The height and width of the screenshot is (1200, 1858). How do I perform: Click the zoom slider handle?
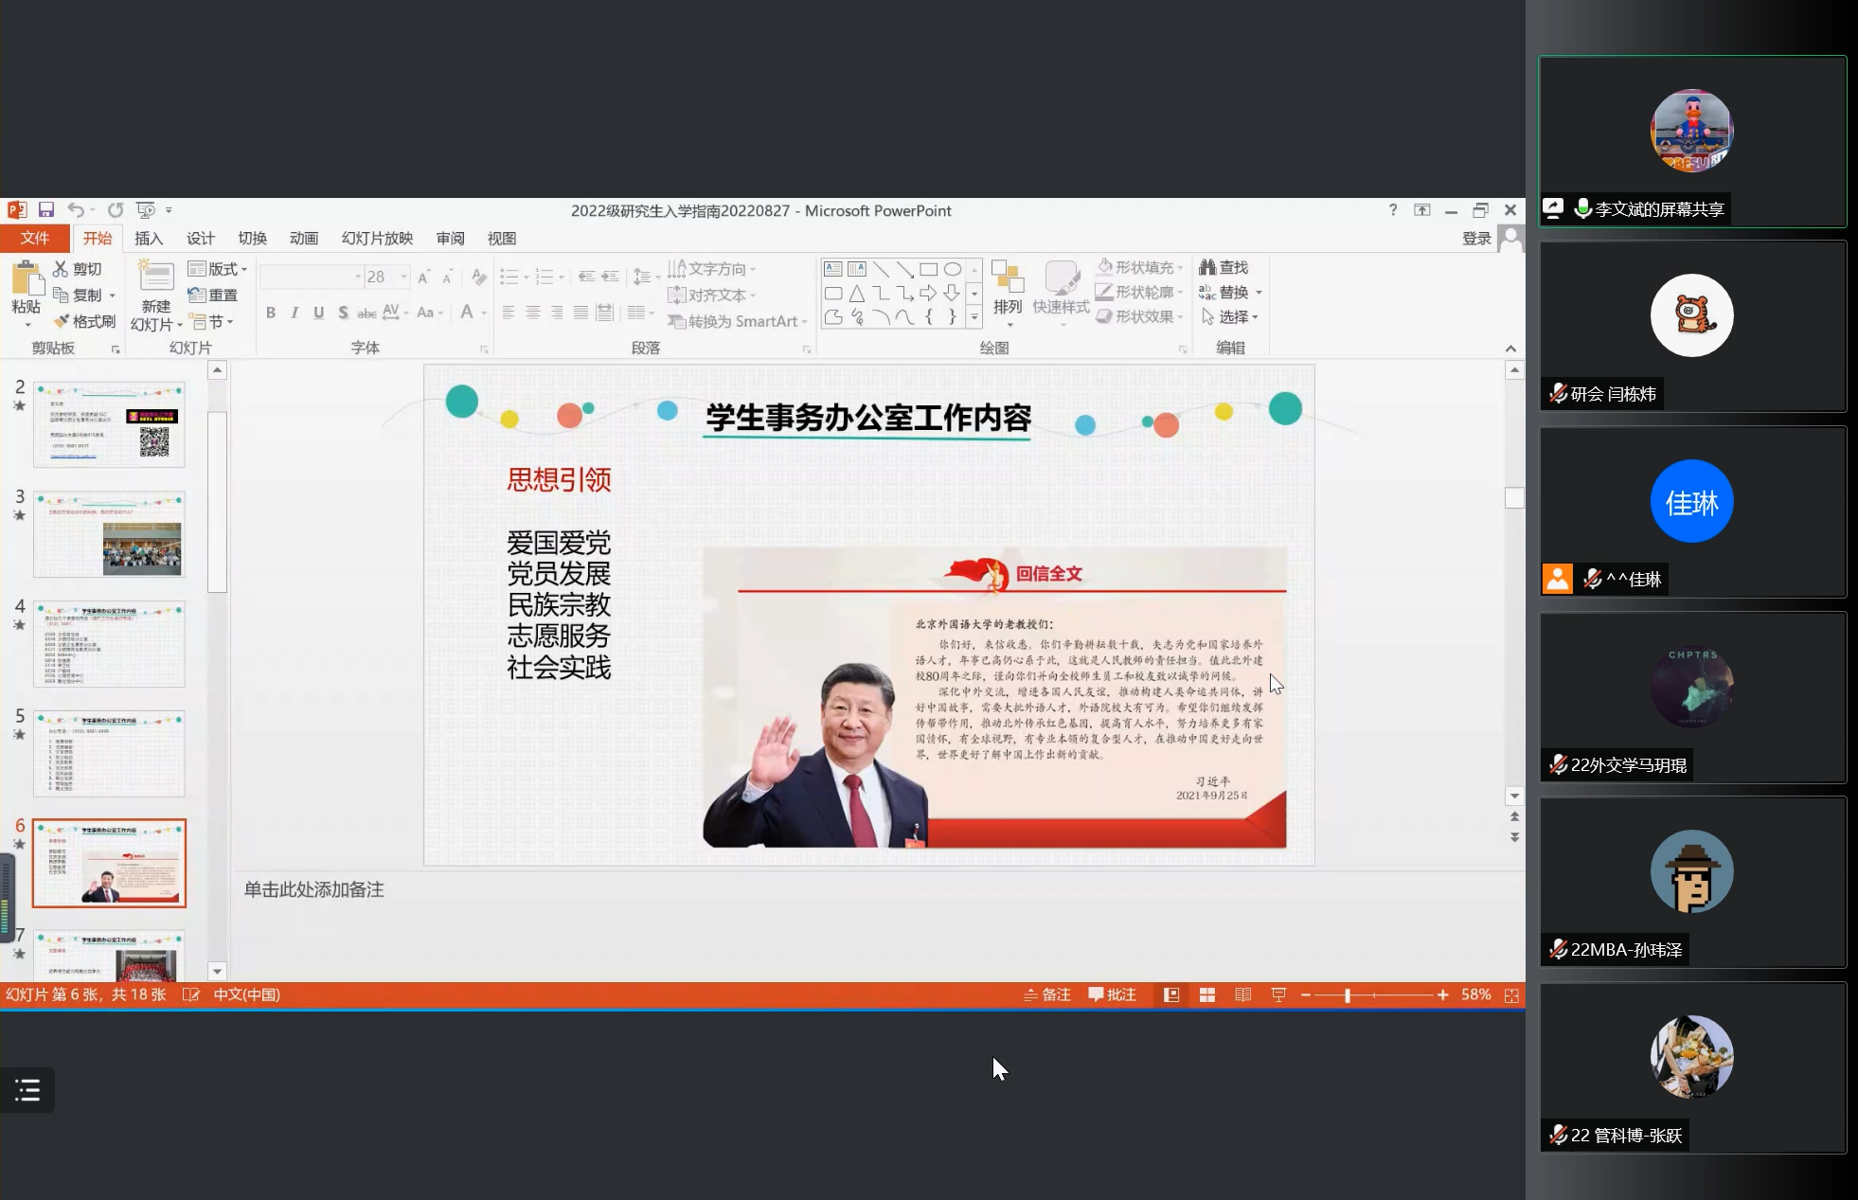(1348, 995)
